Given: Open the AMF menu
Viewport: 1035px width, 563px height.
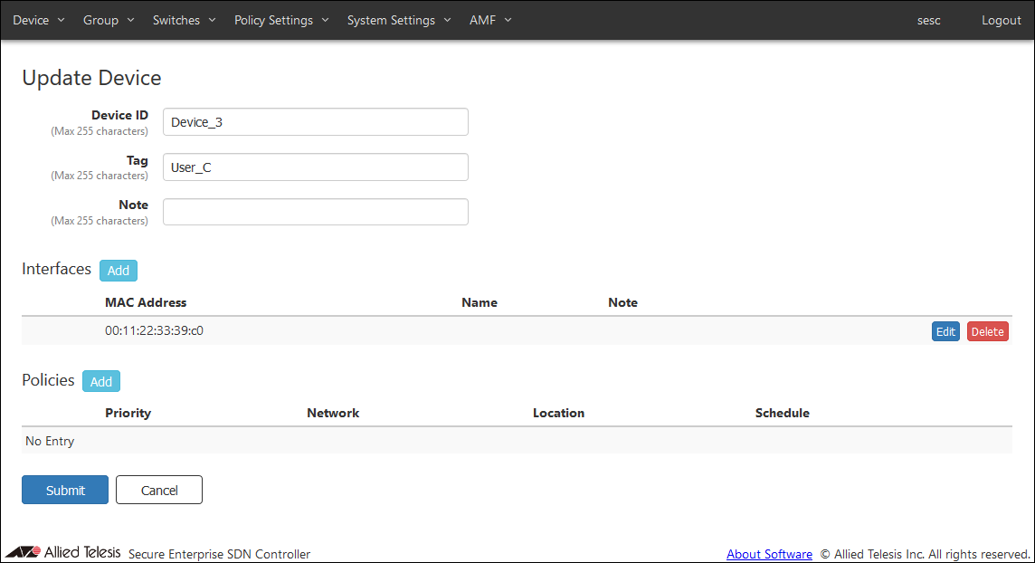Looking at the screenshot, I should tap(489, 20).
